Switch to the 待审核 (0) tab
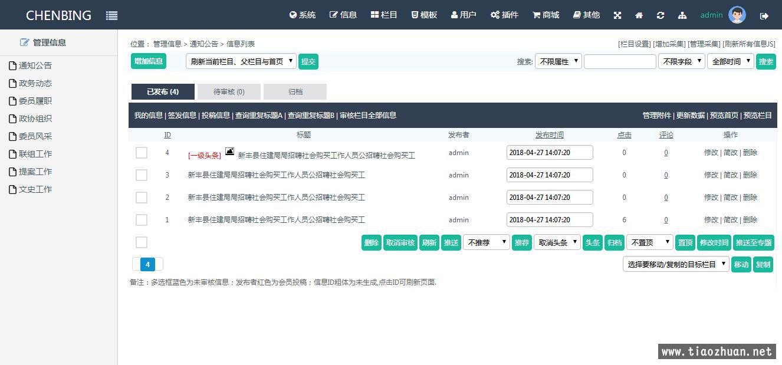This screenshot has height=365, width=782. click(x=229, y=91)
